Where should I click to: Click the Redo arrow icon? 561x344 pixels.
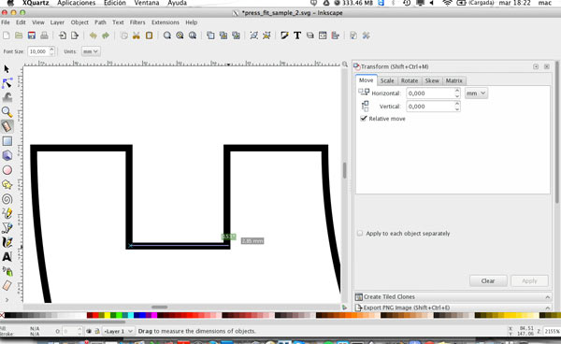pos(106,36)
